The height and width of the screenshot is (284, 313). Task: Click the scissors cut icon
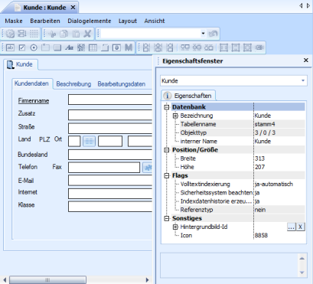[x=52, y=34]
